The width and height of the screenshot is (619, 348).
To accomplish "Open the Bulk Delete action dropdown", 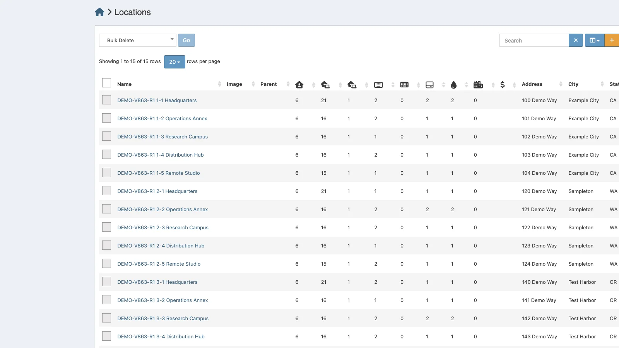I will [138, 40].
